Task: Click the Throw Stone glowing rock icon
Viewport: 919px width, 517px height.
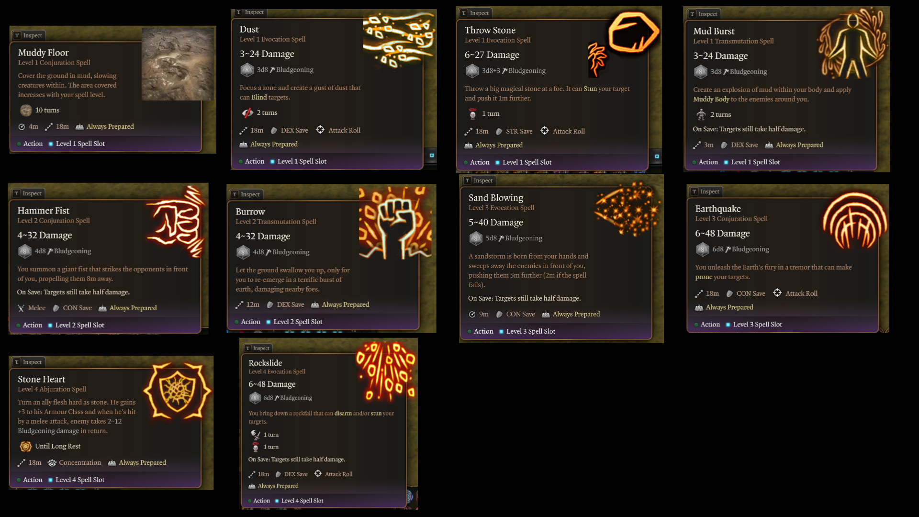Action: point(633,32)
